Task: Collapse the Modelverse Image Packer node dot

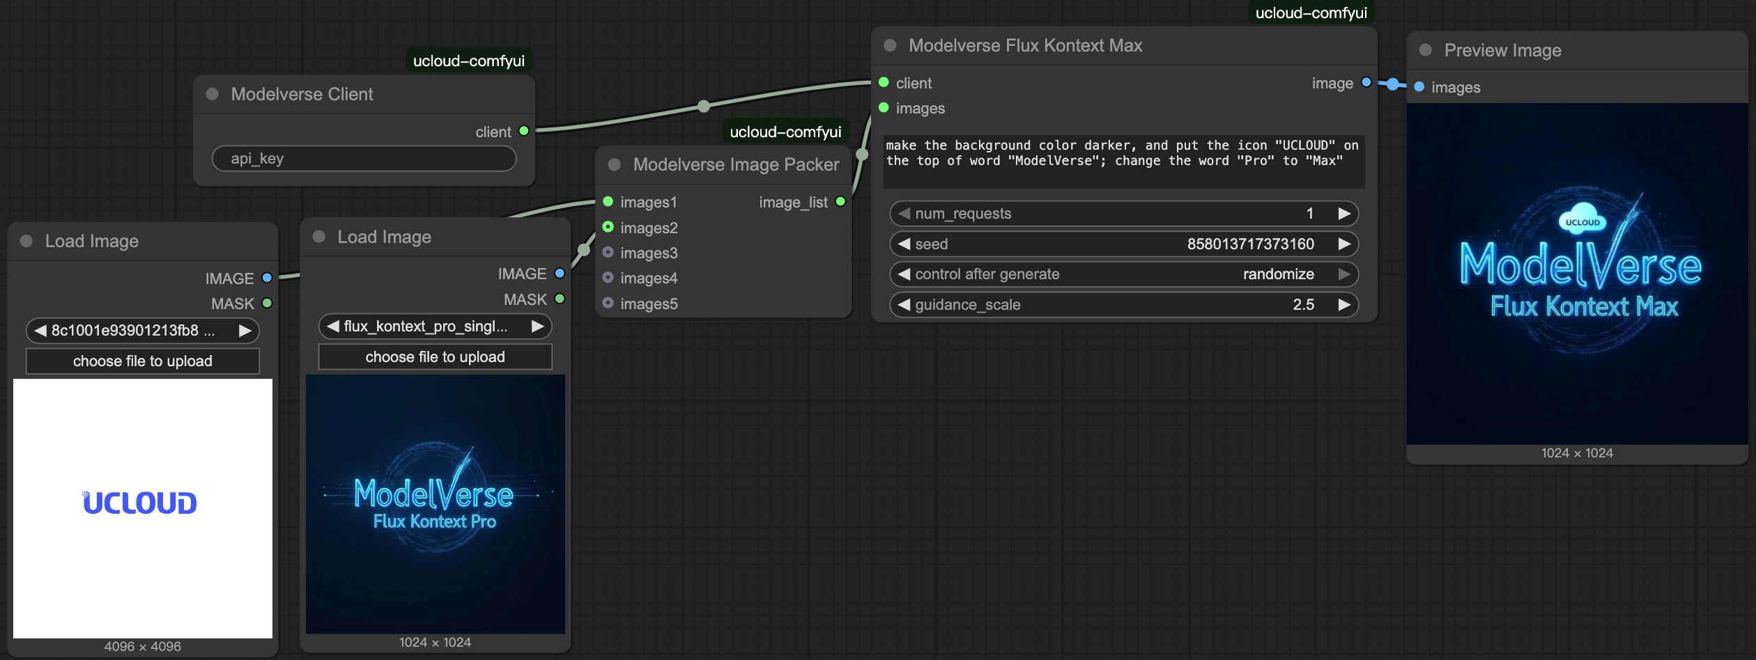Action: (x=615, y=164)
